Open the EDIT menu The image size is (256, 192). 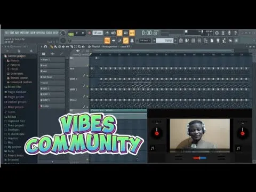[x=12, y=33]
